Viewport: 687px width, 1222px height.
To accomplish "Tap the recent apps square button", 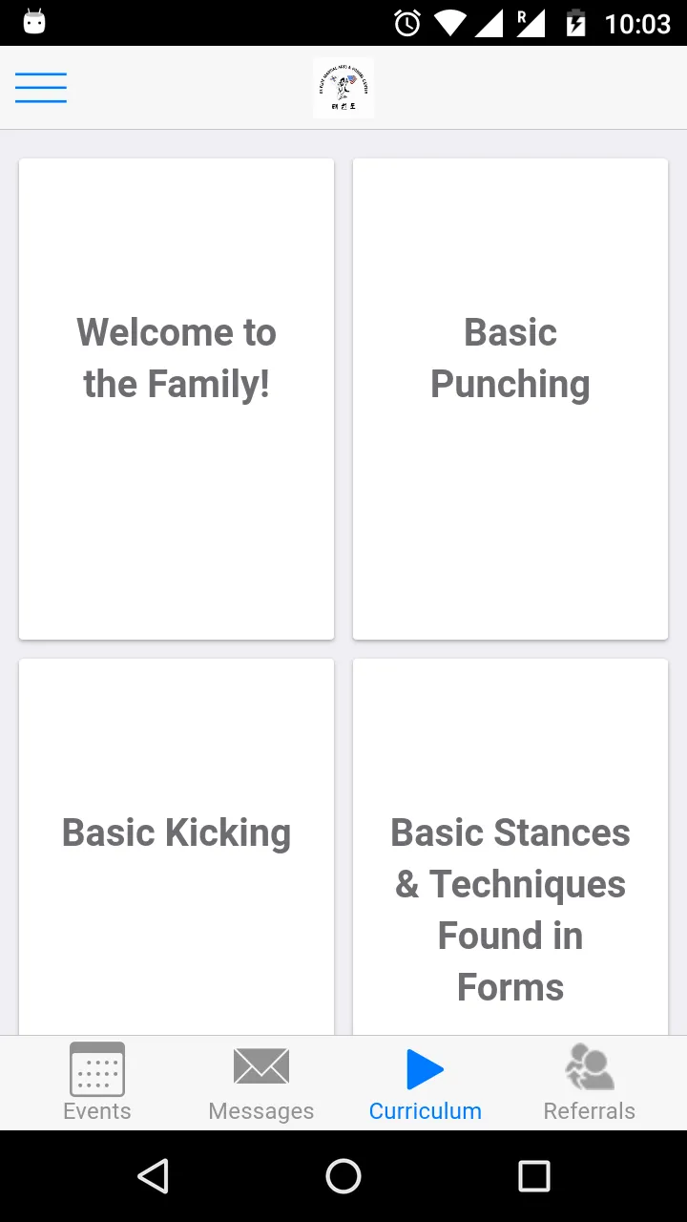I will coord(534,1176).
